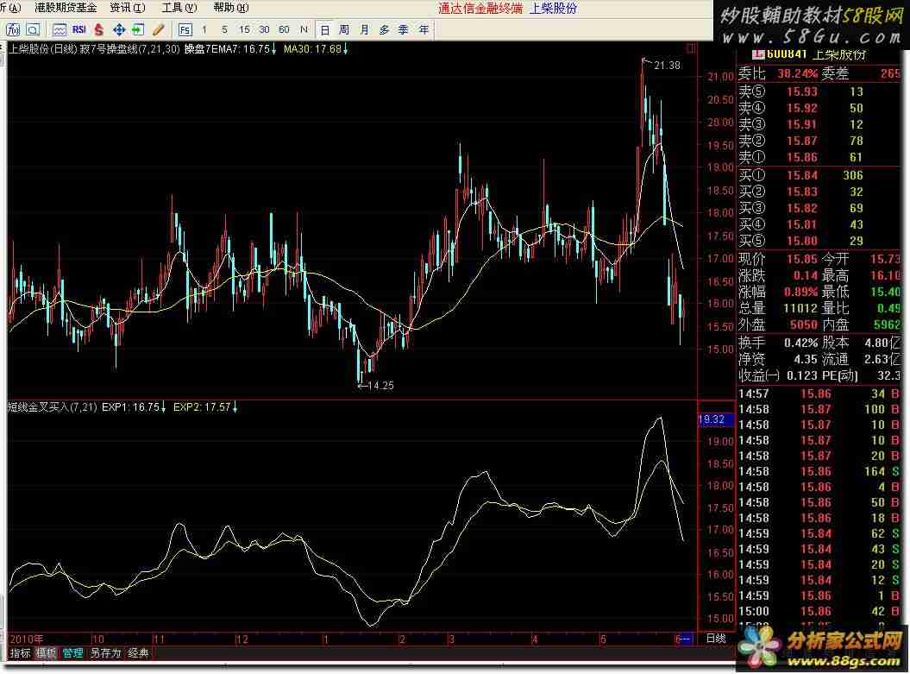Click the 卖① 15.86 order row

(x=819, y=157)
